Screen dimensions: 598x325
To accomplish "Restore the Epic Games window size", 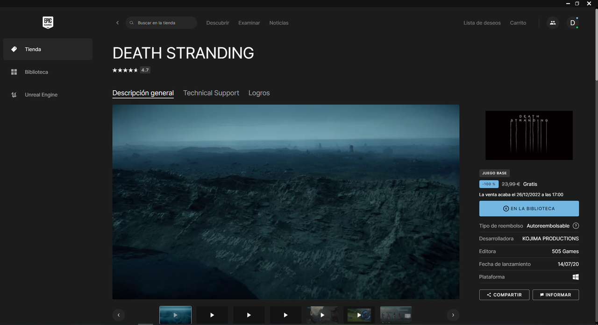I will (x=577, y=3).
